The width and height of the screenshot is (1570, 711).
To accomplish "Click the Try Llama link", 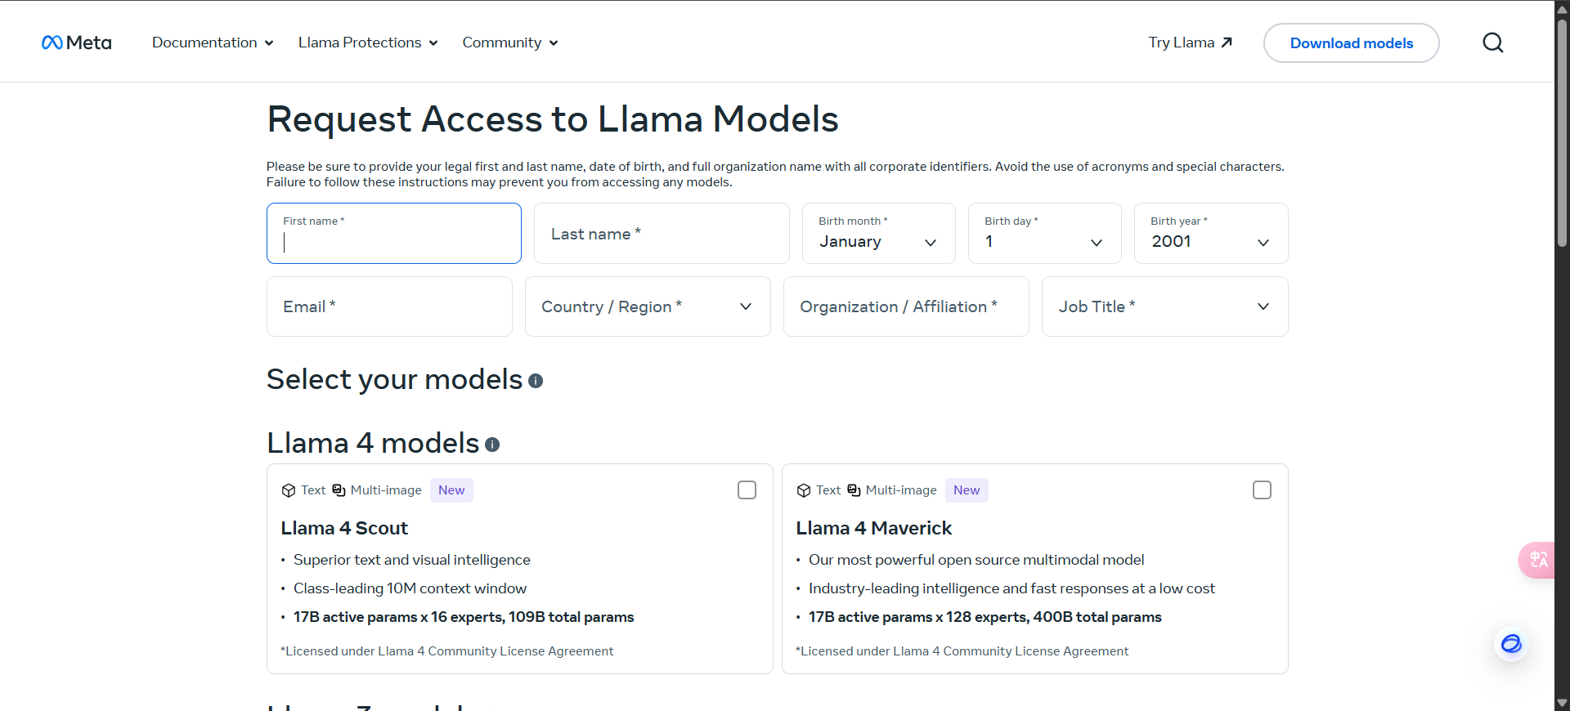I will tap(1190, 42).
